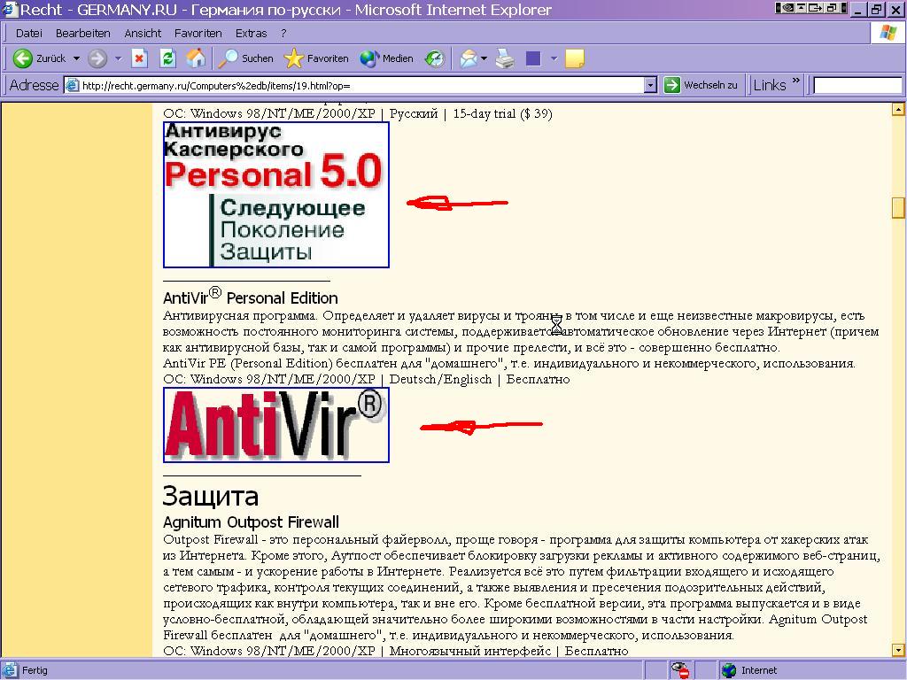Image resolution: width=907 pixels, height=680 pixels.
Task: Open the Links toolbar label
Action: 770,85
